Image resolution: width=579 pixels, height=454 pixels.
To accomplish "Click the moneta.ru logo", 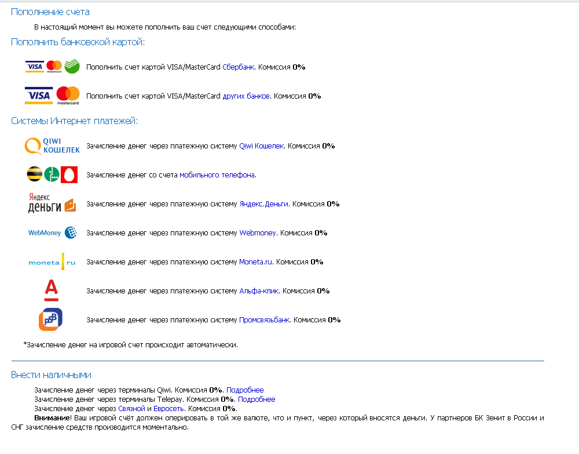I will click(52, 261).
